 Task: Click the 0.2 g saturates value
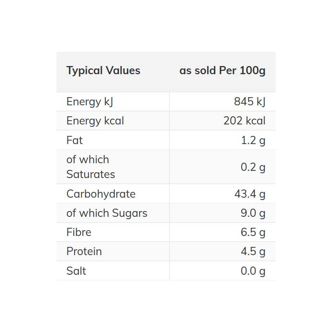(x=253, y=167)
